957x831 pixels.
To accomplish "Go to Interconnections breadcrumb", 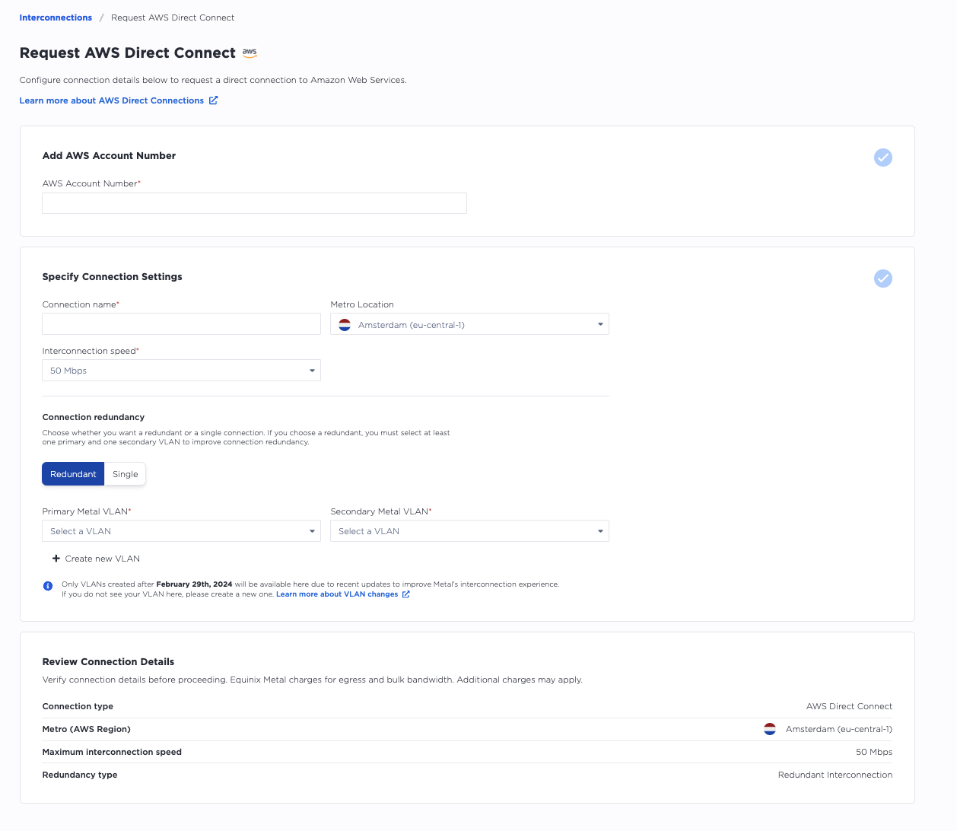I will coord(56,18).
